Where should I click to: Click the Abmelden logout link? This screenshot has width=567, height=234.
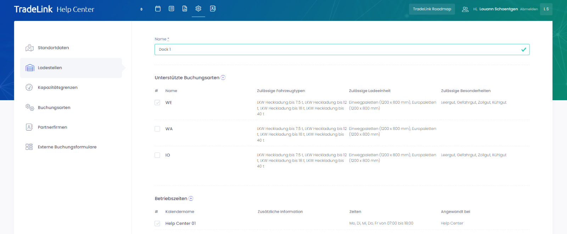pos(529,9)
